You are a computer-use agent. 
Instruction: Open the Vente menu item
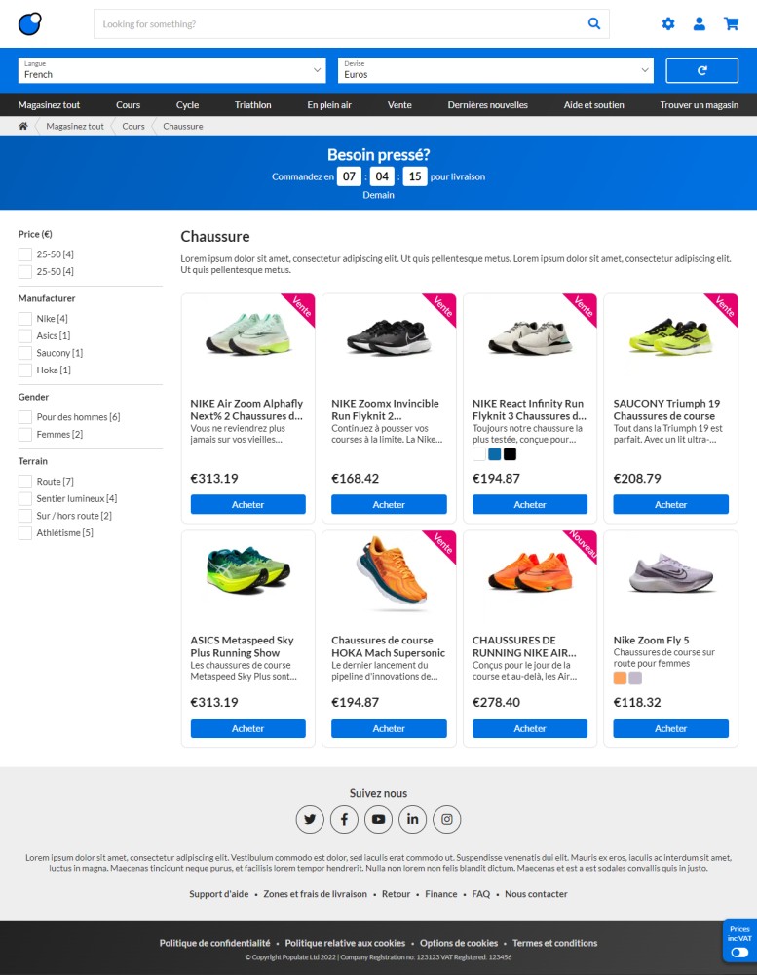pos(399,105)
